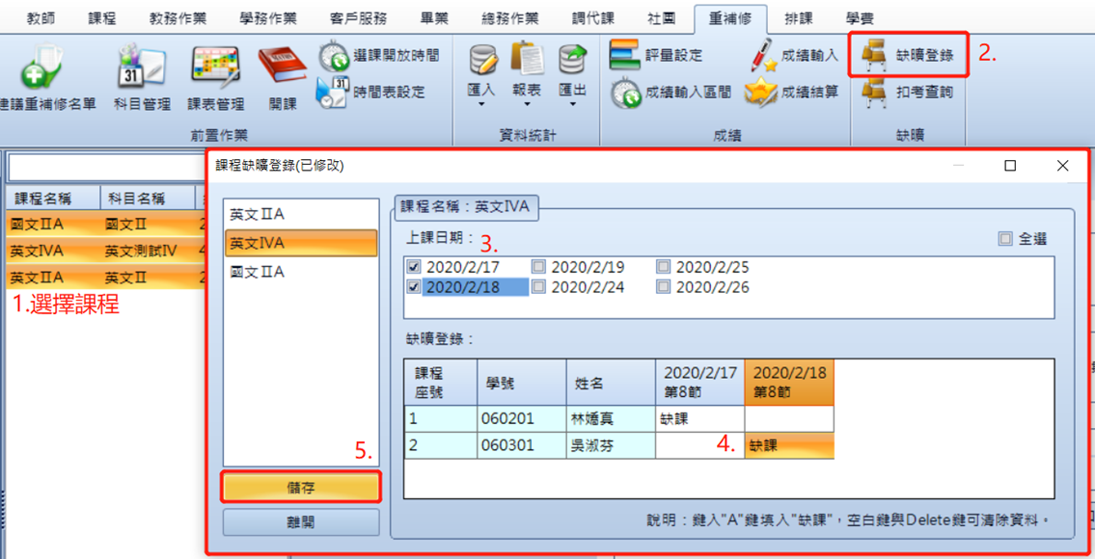Screen dimensions: 1095x559
Task: Click the 儲存 button
Action: tap(301, 487)
